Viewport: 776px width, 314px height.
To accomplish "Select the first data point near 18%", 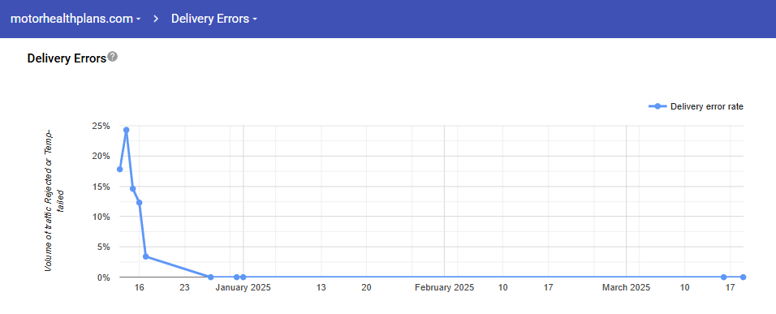I will [120, 169].
